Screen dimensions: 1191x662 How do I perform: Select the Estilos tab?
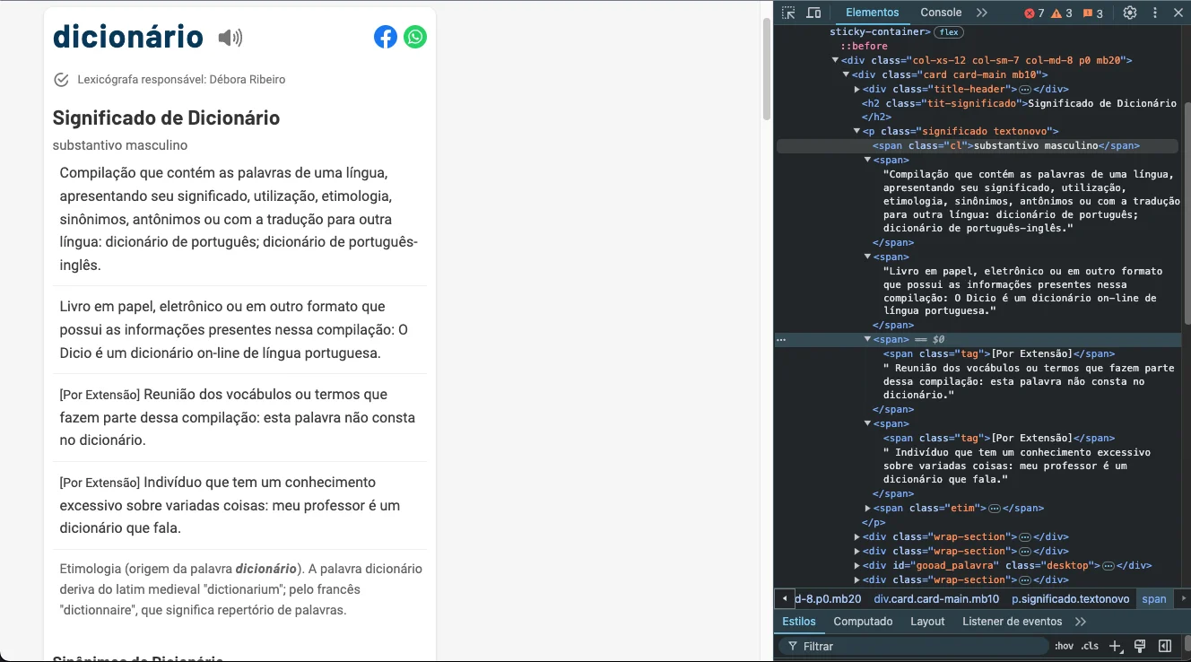coord(799,622)
